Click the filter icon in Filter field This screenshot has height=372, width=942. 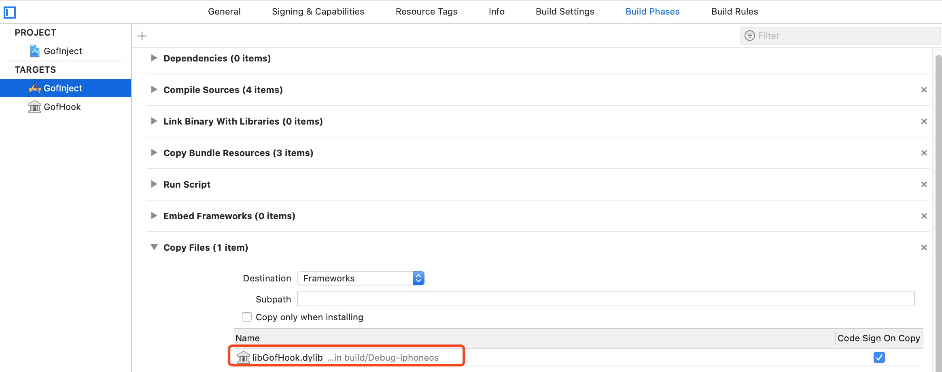coord(750,36)
